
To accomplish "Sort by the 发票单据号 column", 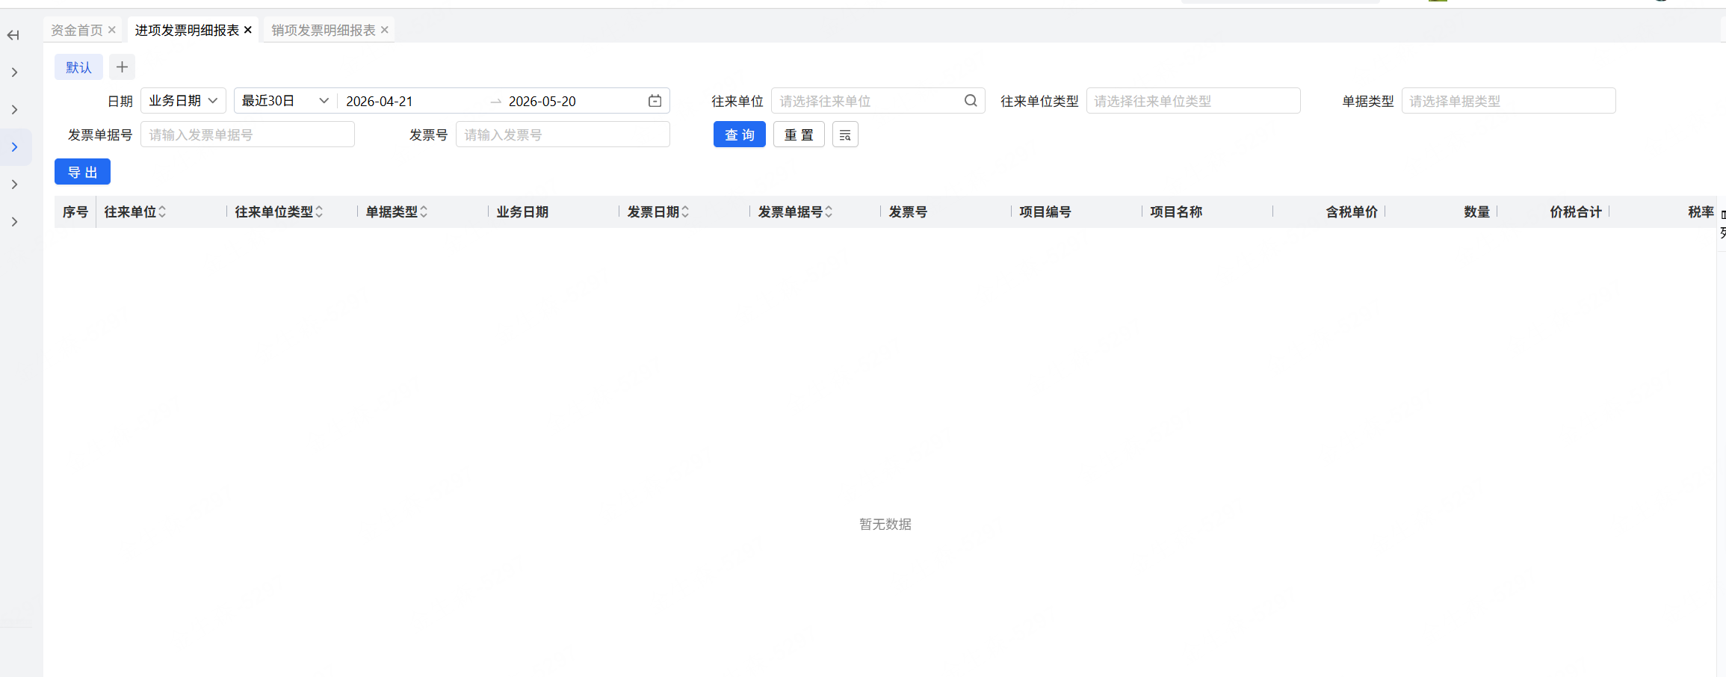I will click(x=829, y=212).
